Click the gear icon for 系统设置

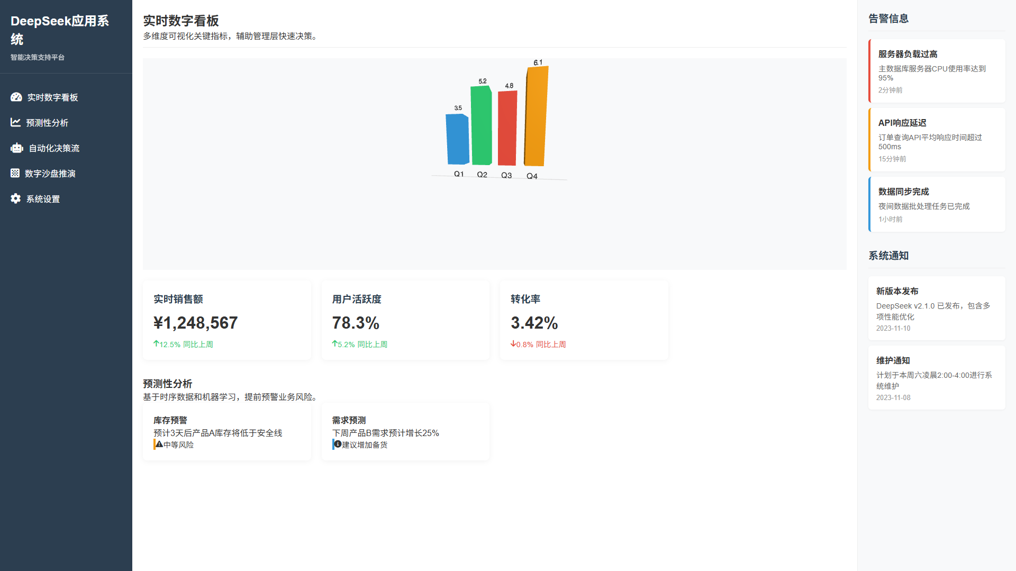(x=16, y=199)
